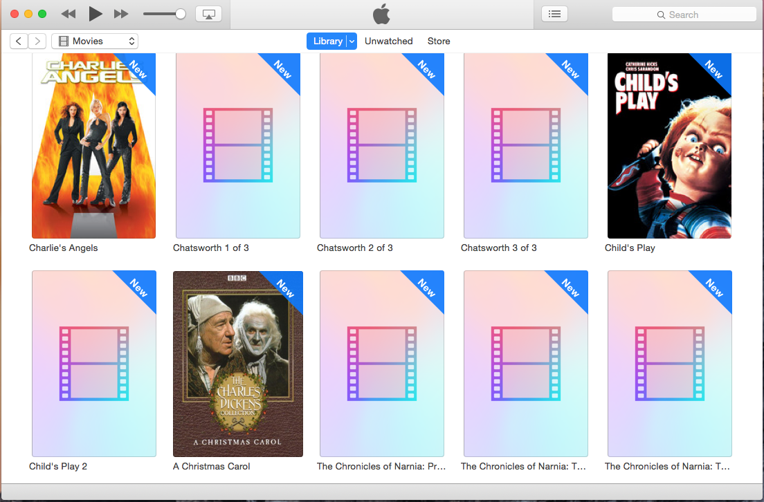Image resolution: width=764 pixels, height=502 pixels.
Task: Open the Charlie's Angels poster
Action: pyautogui.click(x=93, y=146)
